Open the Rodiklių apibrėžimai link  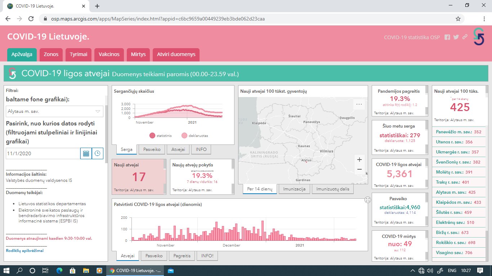25,250
